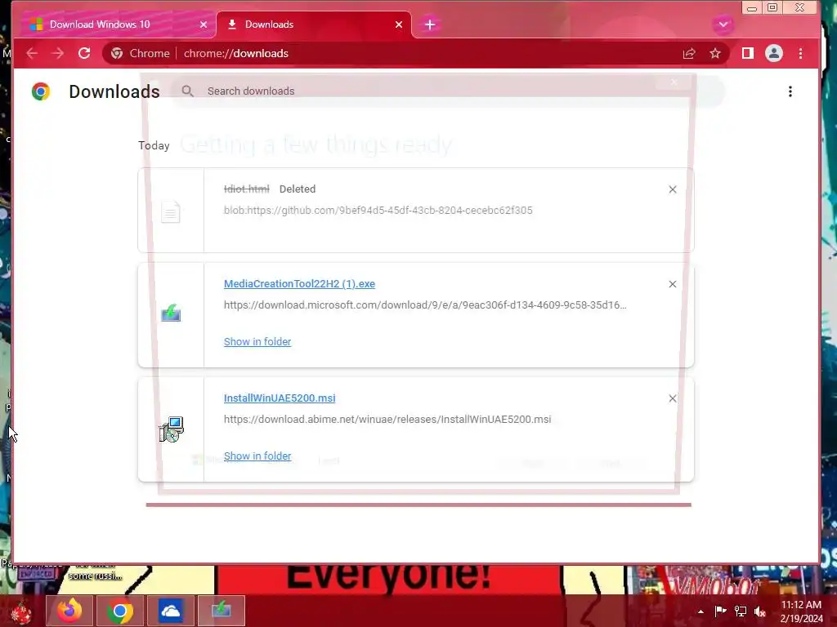Click the blob github.com source URL
This screenshot has width=837, height=627.
tap(378, 210)
